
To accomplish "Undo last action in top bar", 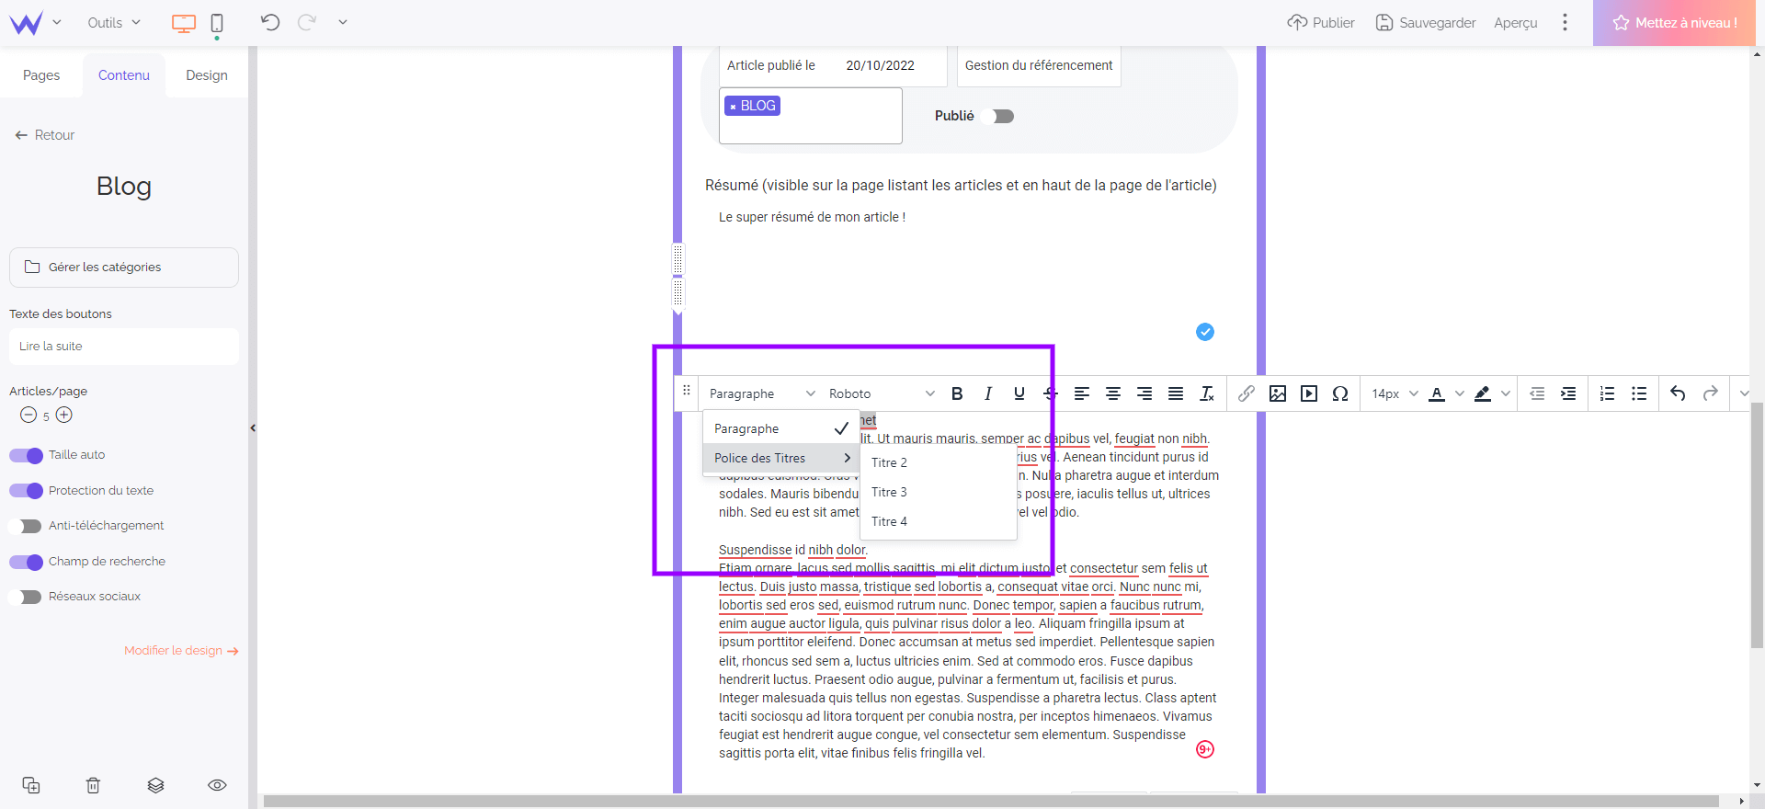I will click(270, 22).
